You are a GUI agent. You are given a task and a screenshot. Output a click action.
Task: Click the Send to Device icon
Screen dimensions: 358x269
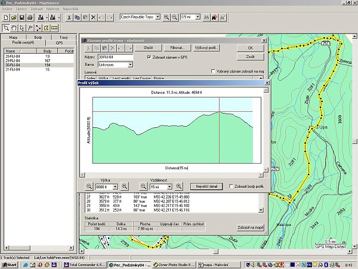click(41, 17)
